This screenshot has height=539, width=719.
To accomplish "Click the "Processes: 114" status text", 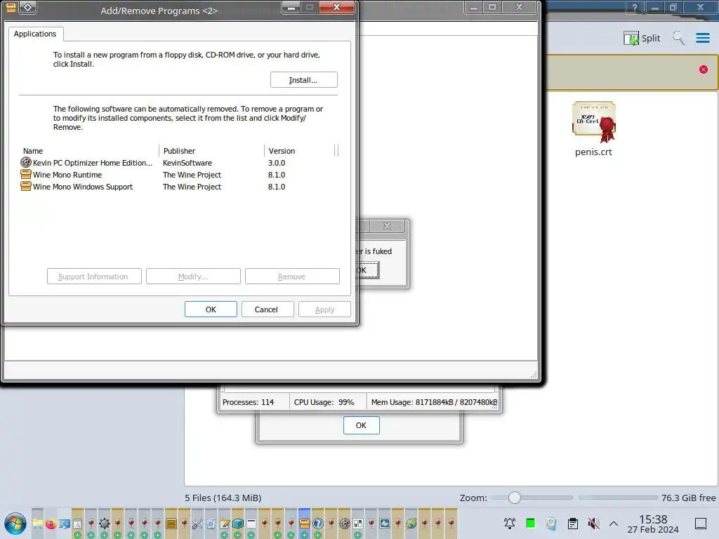I will point(248,402).
